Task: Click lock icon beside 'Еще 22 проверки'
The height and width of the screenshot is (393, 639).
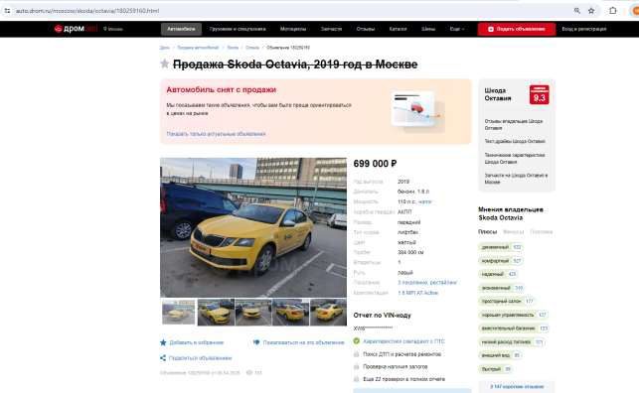Action: [357, 379]
